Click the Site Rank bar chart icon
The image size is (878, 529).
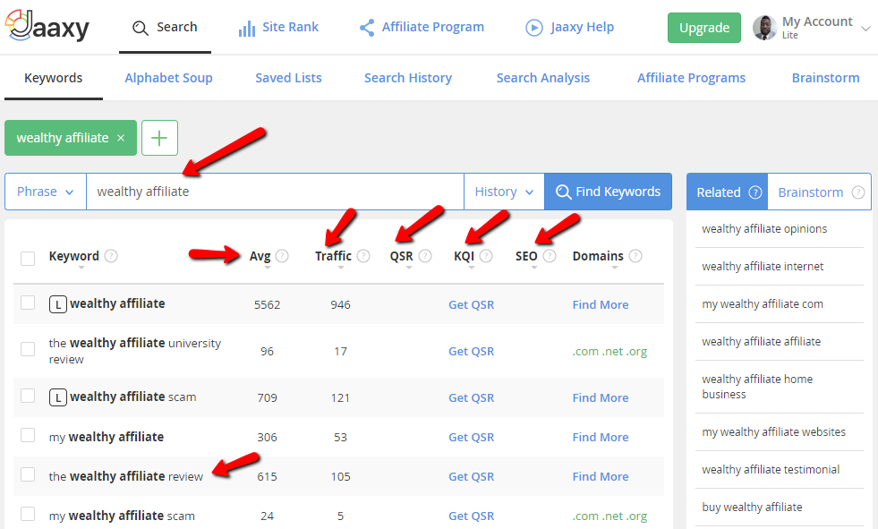[246, 28]
